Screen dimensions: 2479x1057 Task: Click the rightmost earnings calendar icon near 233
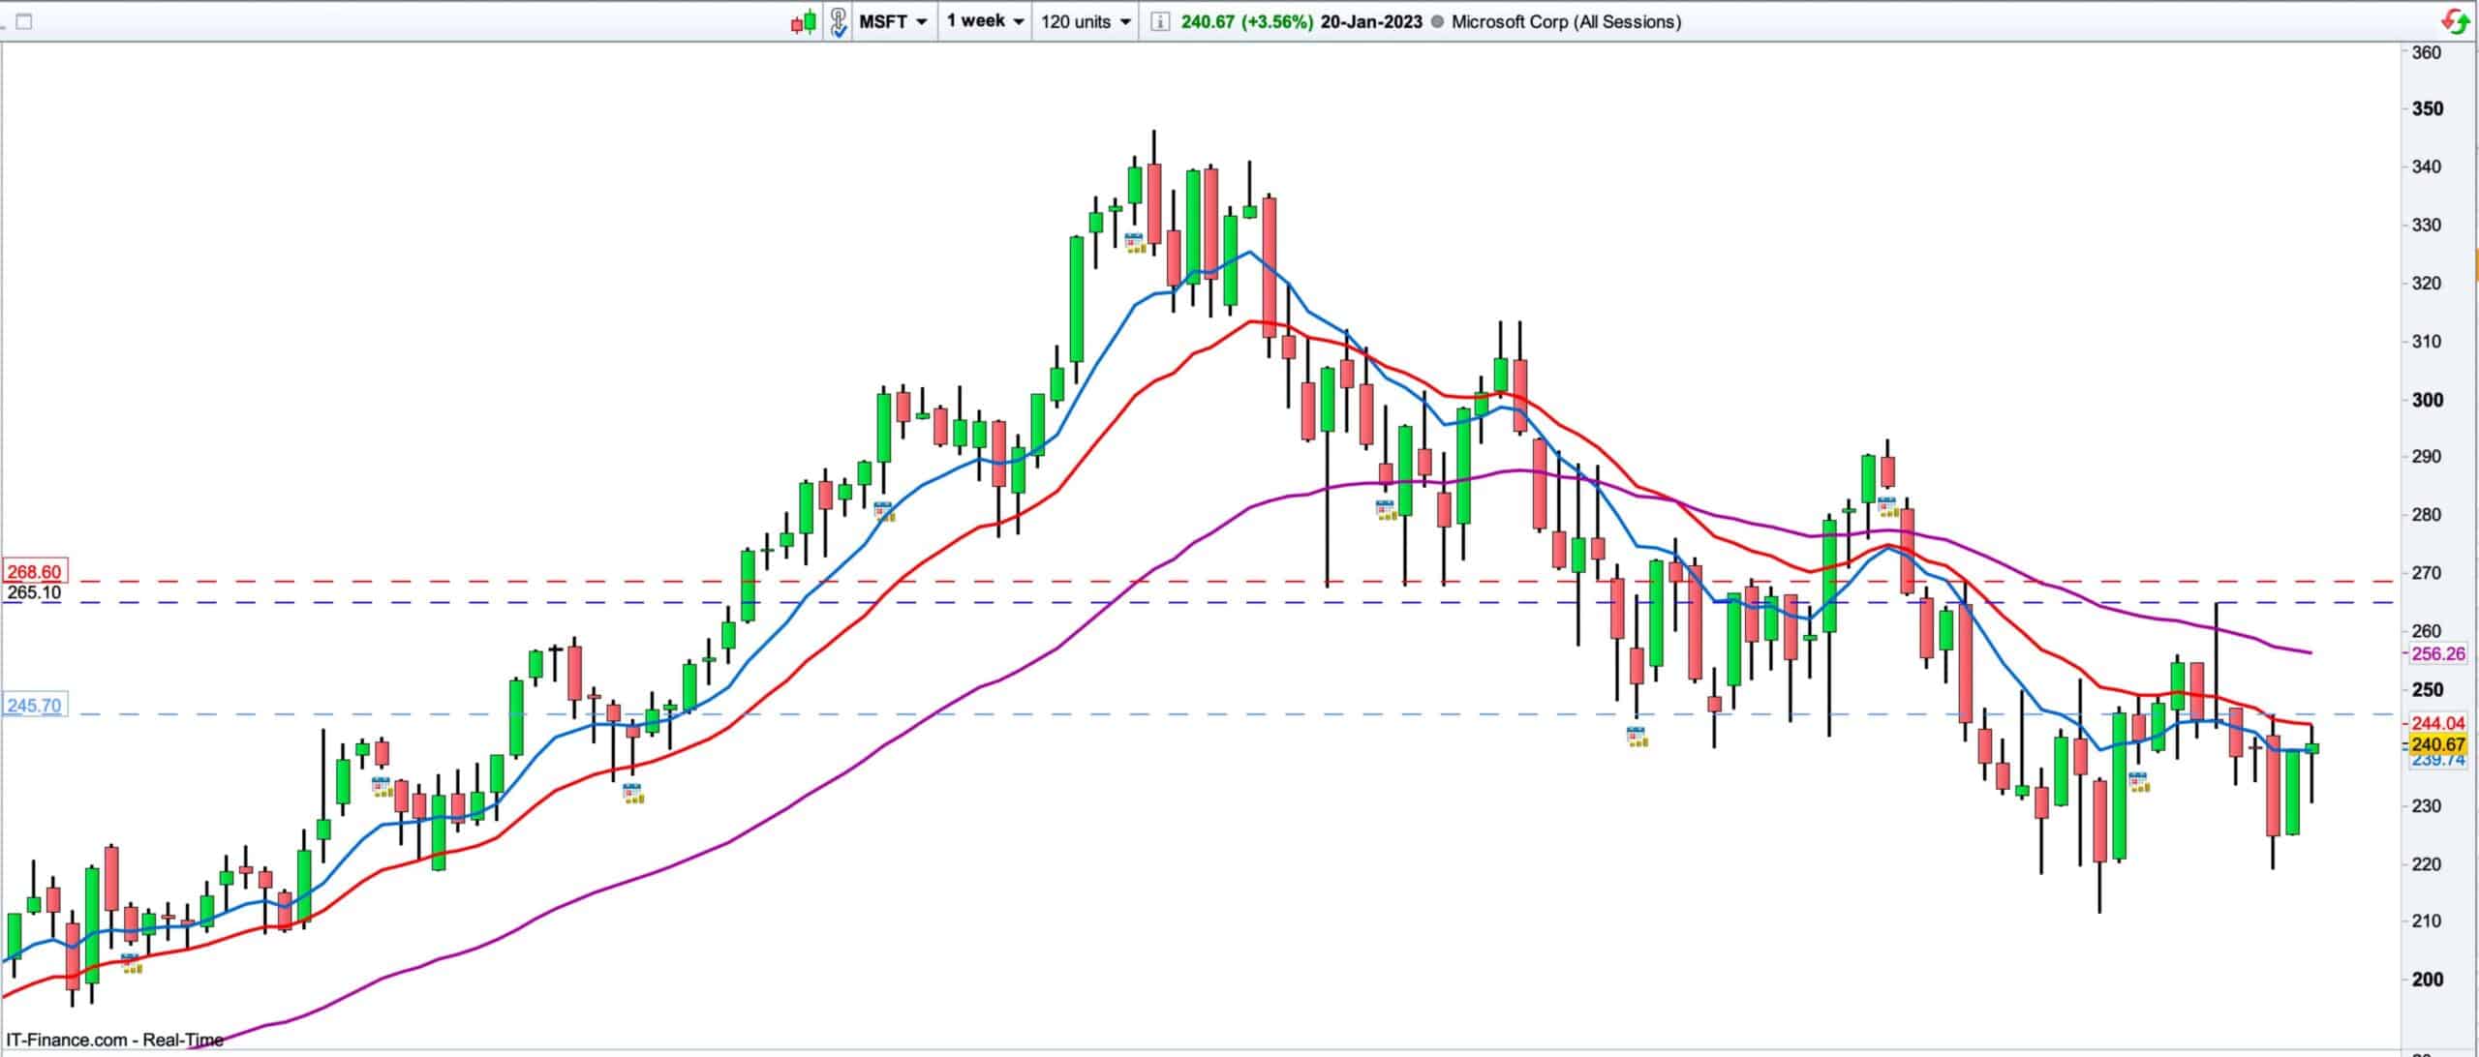click(2138, 782)
